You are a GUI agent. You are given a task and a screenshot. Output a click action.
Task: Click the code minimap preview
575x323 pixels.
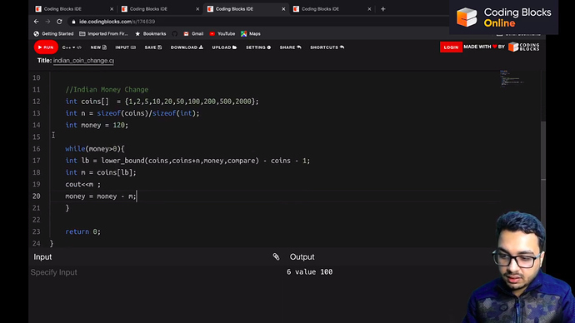pyautogui.click(x=512, y=79)
